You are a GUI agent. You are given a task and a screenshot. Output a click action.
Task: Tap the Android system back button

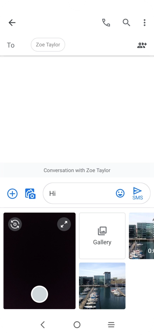tap(42, 325)
